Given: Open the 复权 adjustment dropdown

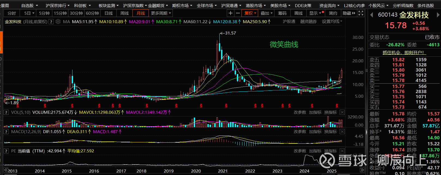Looking at the screenshot, I should pos(250,13).
